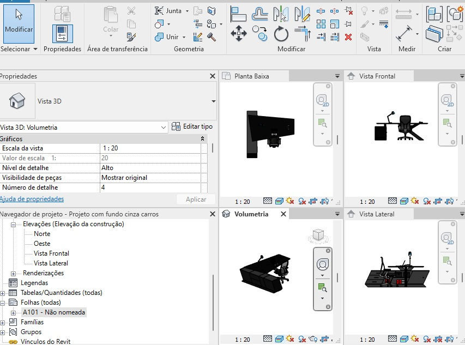Toggle sun path in Planta Baixa view bar

tap(291, 201)
